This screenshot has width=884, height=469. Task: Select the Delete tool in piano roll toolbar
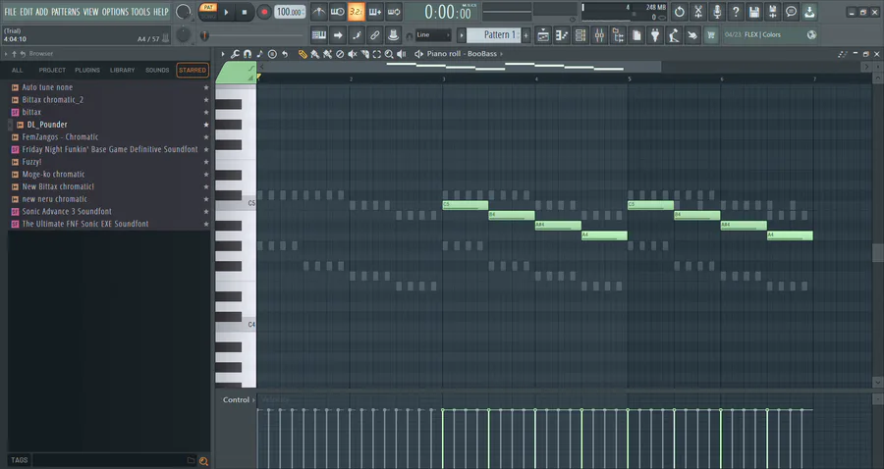tap(340, 54)
